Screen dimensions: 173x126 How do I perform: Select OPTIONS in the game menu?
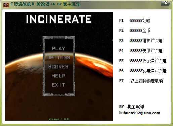[58, 58]
